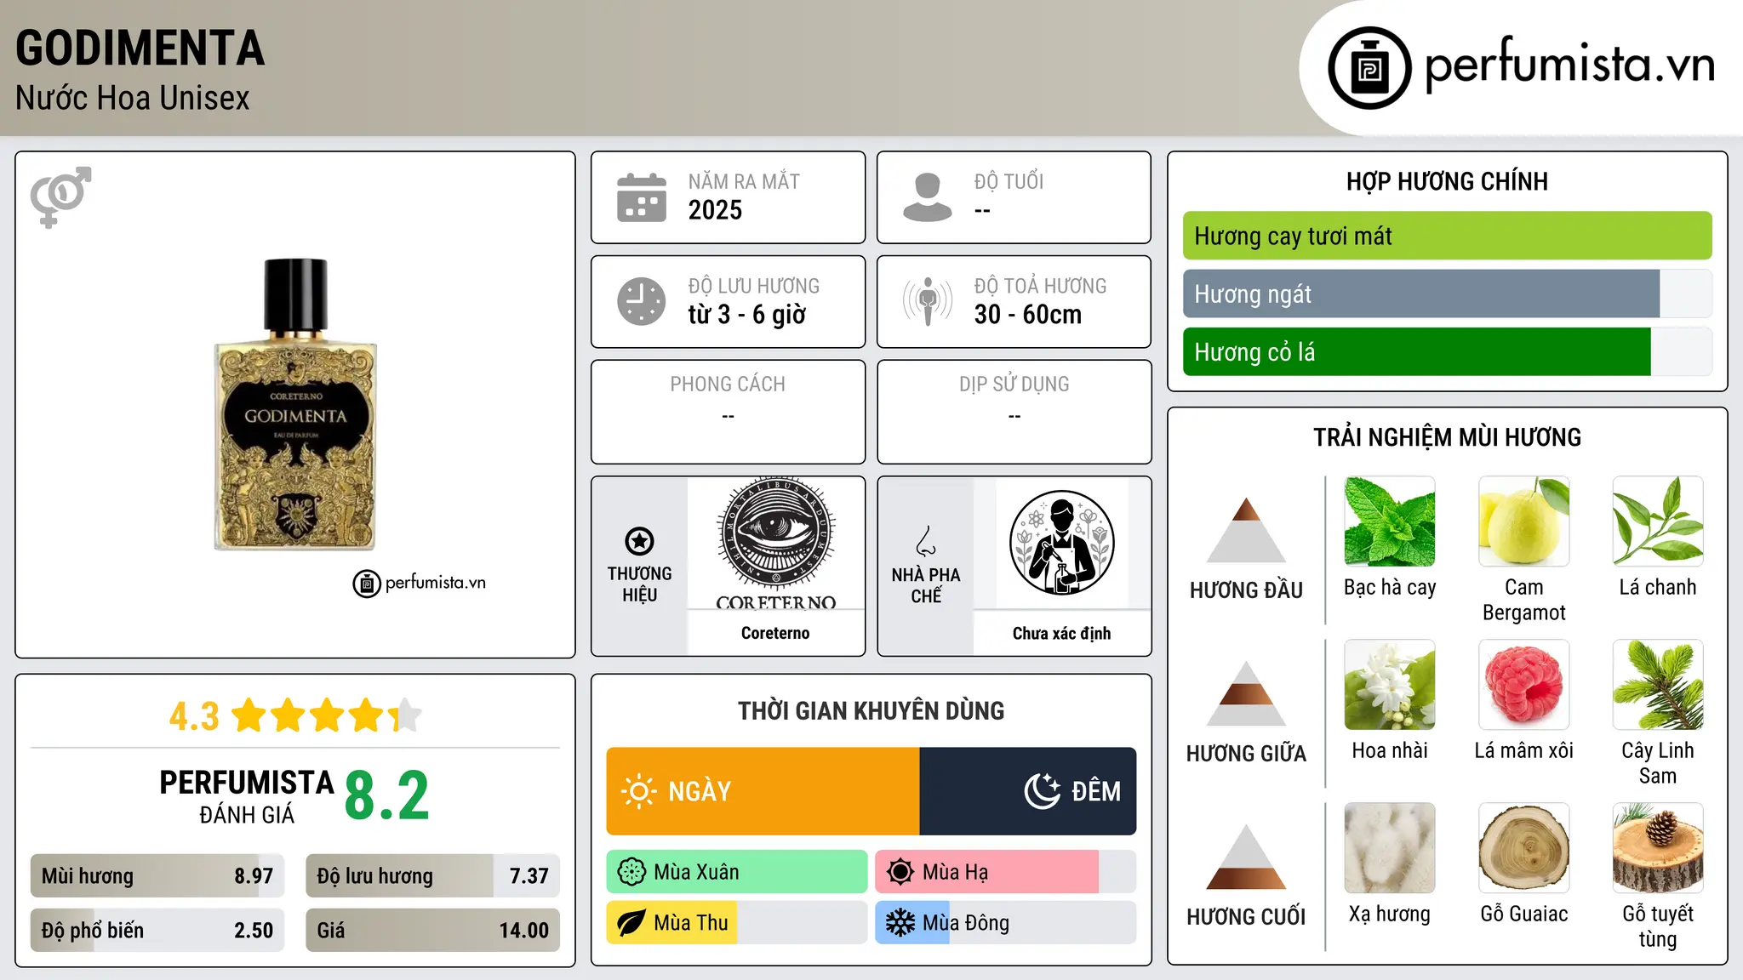The image size is (1743, 980).
Task: Click the Mùa Thu season bar
Action: 737,923
